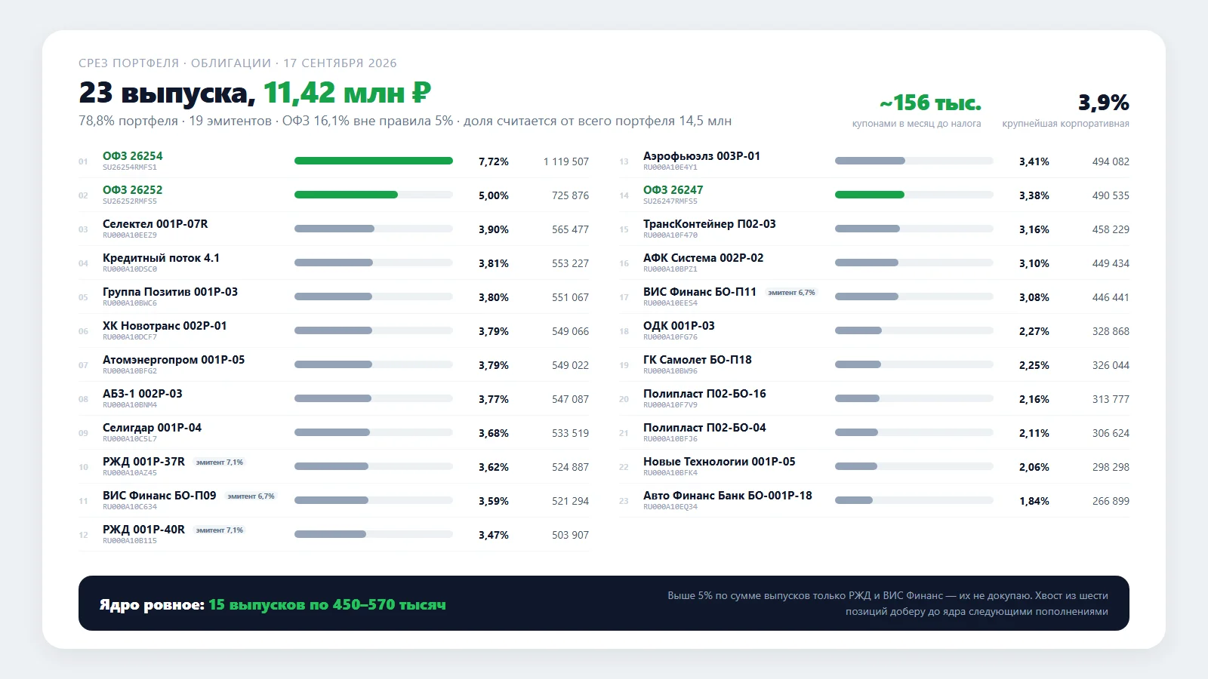This screenshot has height=679, width=1208.
Task: Select the 5,00% share value
Action: click(x=494, y=195)
